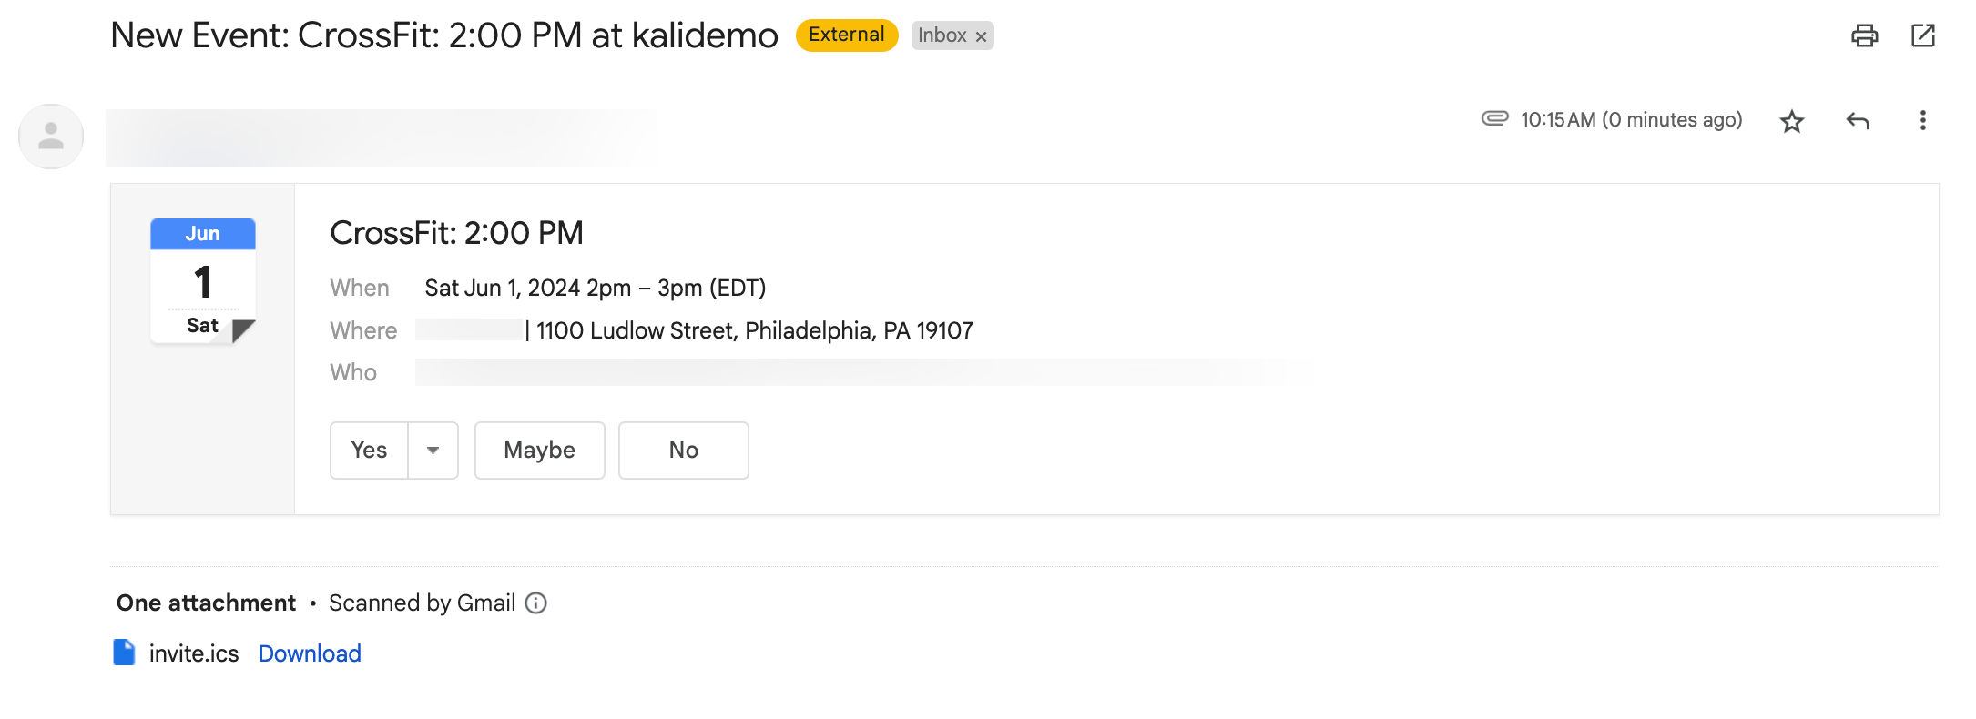RSVP Yes to the CrossFit event
This screenshot has width=1976, height=719.
tap(369, 451)
